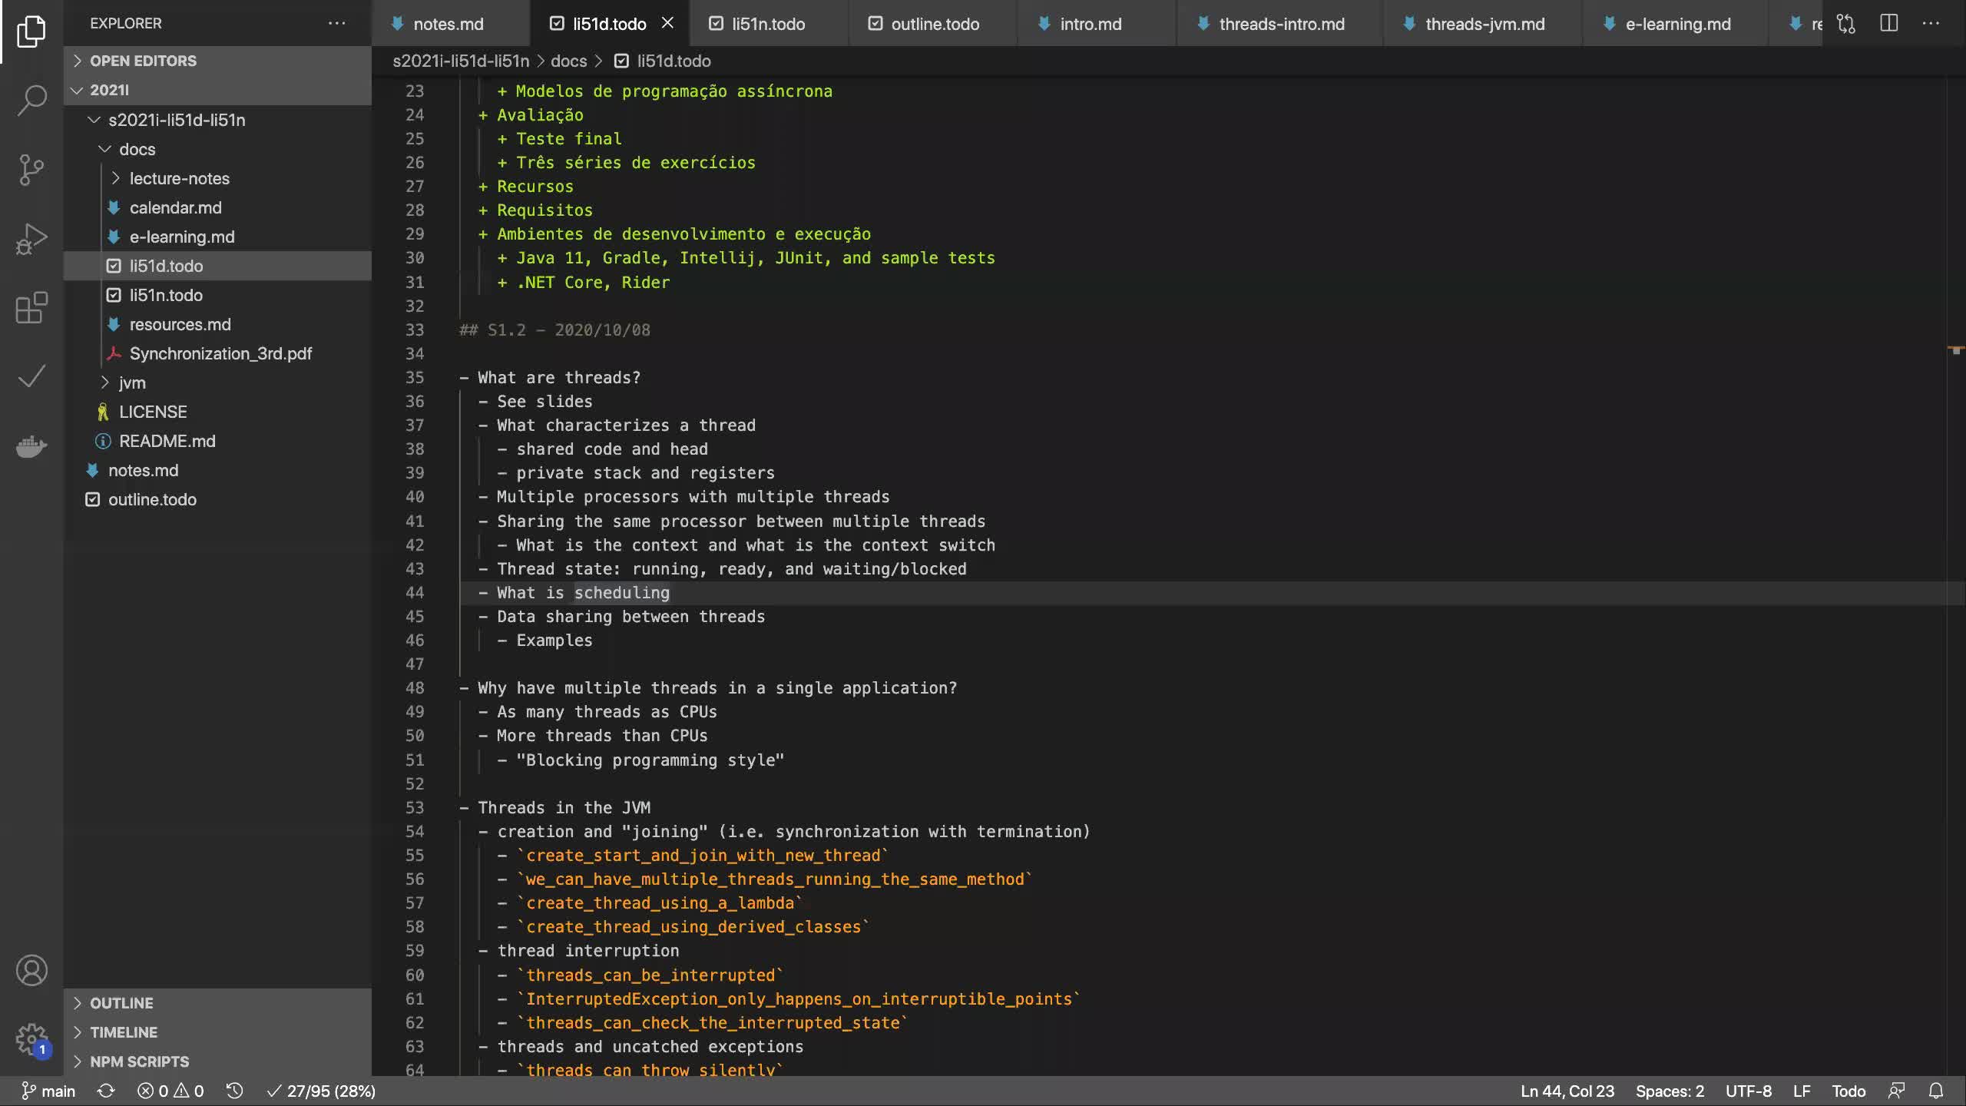Place cursor on line 48 'Why have multiple threads'
This screenshot has width=1966, height=1106.
point(717,688)
